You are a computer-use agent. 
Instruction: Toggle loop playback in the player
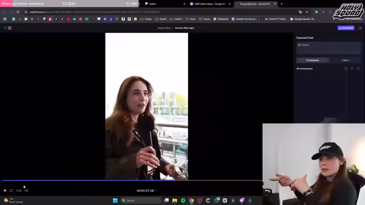click(11, 190)
